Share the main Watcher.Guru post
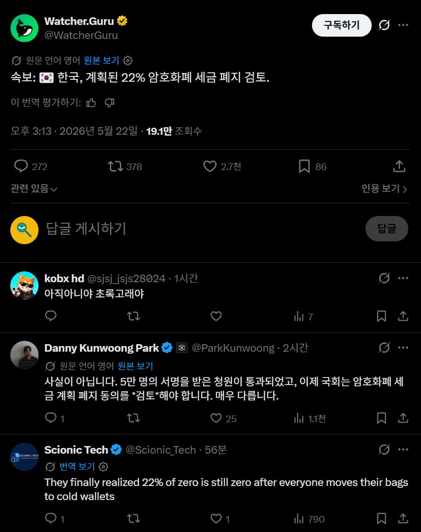 point(399,167)
